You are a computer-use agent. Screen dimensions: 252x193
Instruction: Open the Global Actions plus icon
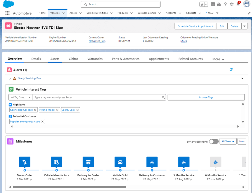[213, 4]
